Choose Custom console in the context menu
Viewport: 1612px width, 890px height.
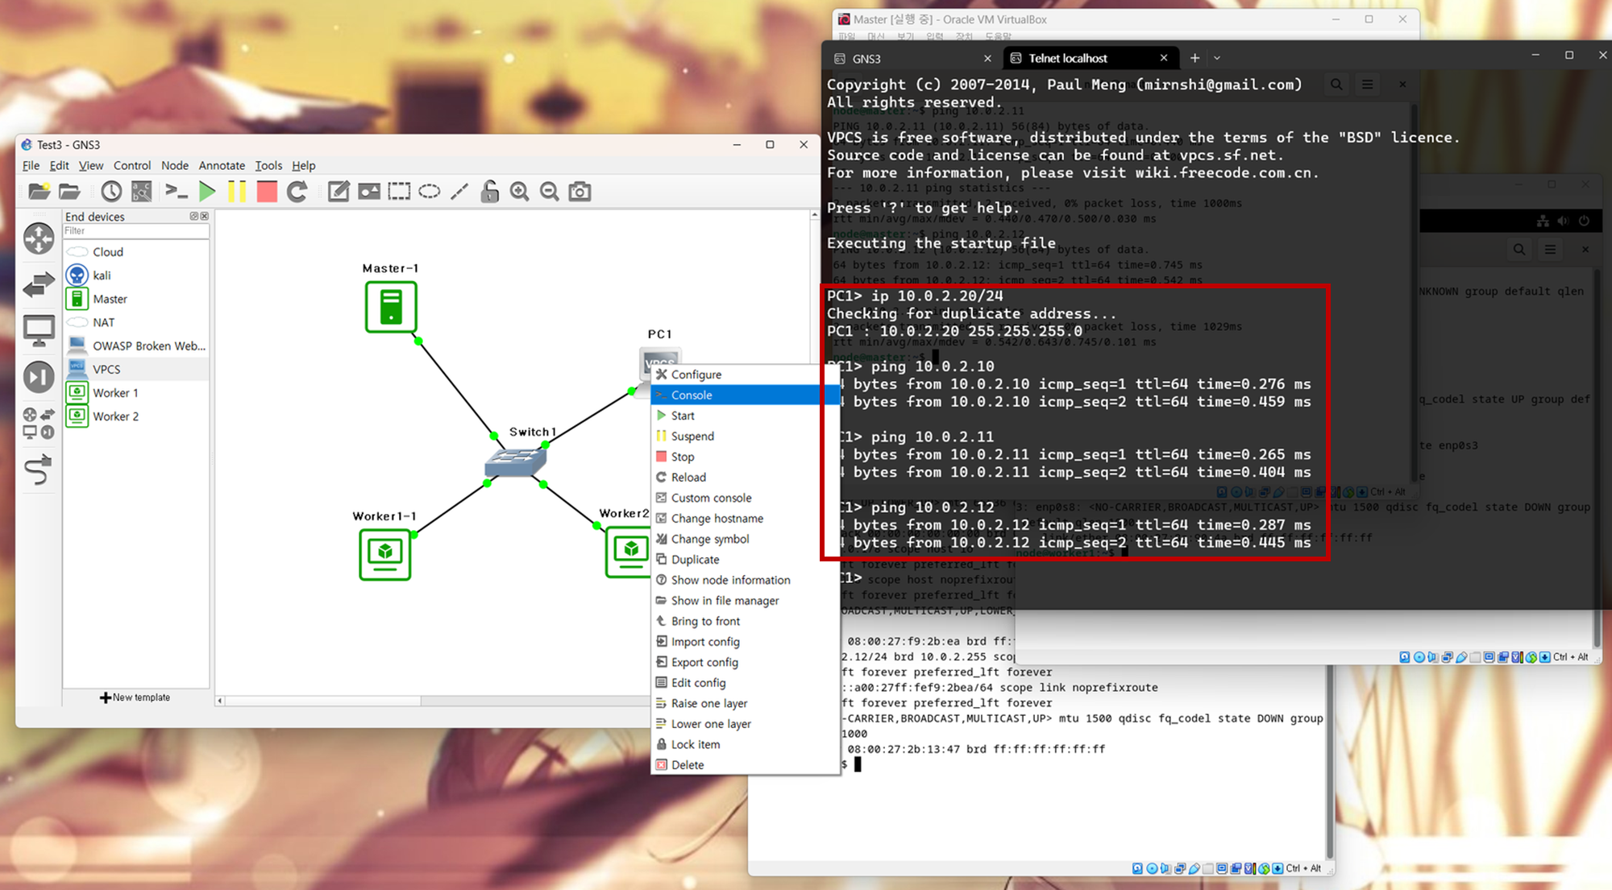click(x=746, y=498)
